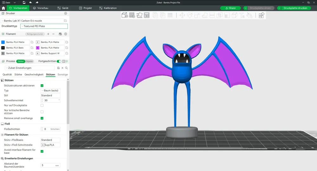Open the printer preset dropdown
Image resolution: width=317 pixels, height=171 pixels.
tap(32, 21)
